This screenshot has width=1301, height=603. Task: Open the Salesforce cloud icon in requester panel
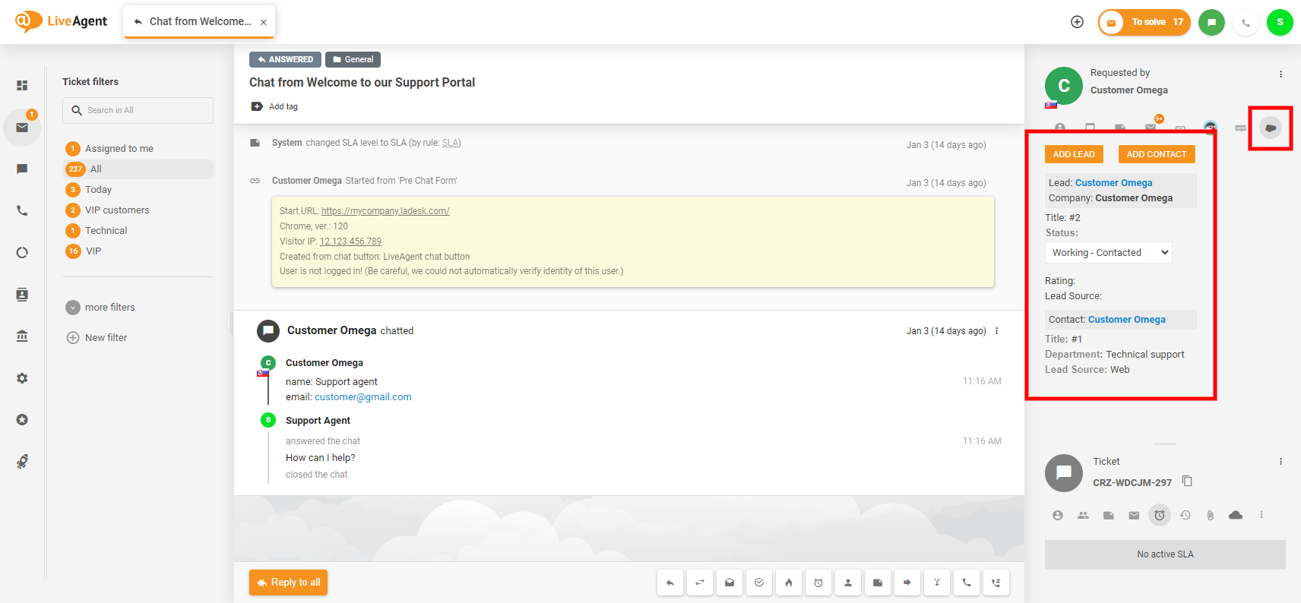point(1270,128)
